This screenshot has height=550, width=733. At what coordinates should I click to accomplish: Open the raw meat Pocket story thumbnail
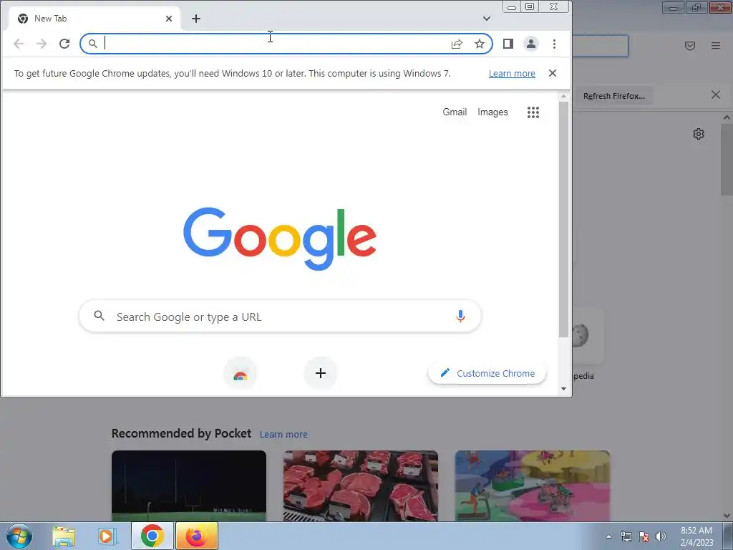361,486
